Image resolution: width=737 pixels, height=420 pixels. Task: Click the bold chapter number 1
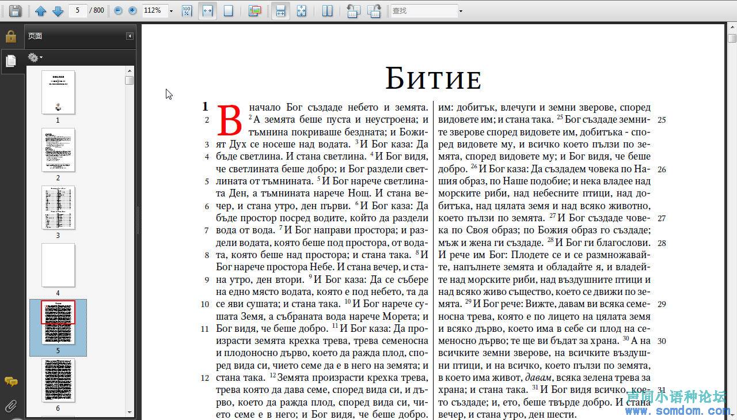[x=205, y=107]
